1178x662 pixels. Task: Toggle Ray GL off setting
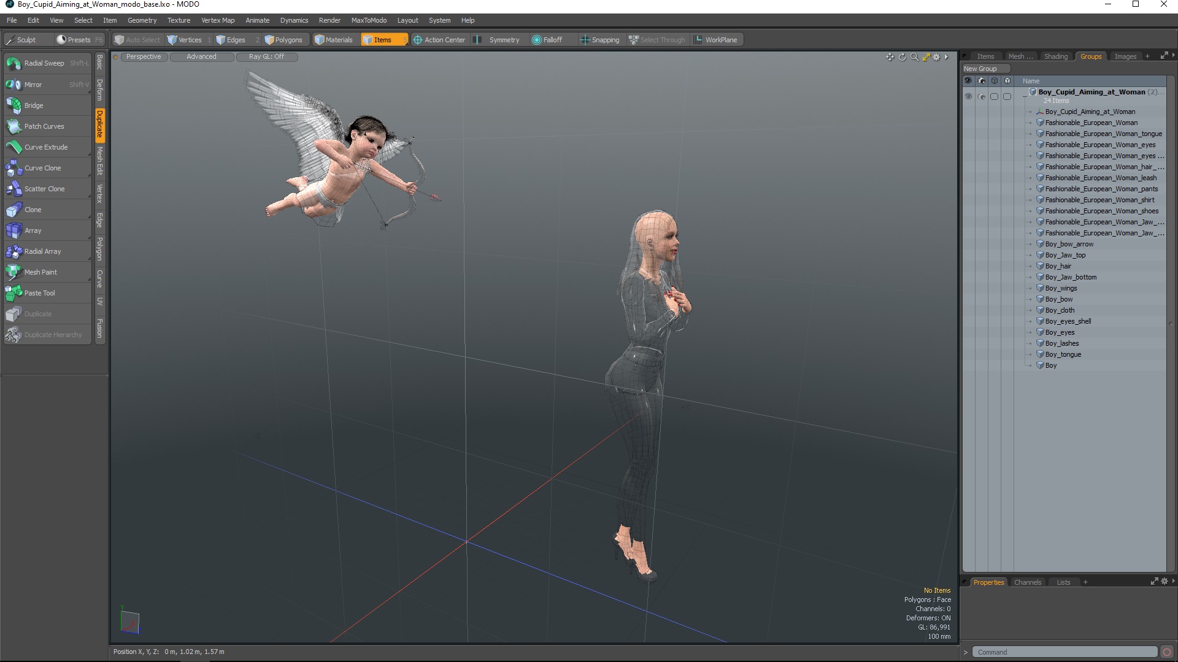pos(266,56)
